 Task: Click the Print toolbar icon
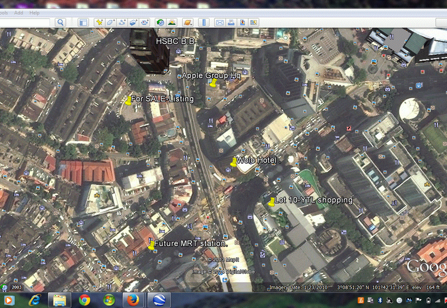coord(231,22)
